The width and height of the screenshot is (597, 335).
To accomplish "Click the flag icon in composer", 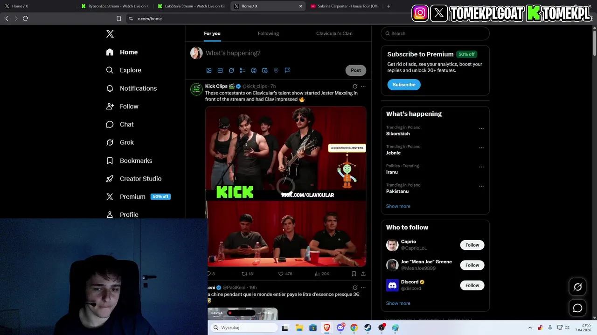I will click(x=287, y=70).
